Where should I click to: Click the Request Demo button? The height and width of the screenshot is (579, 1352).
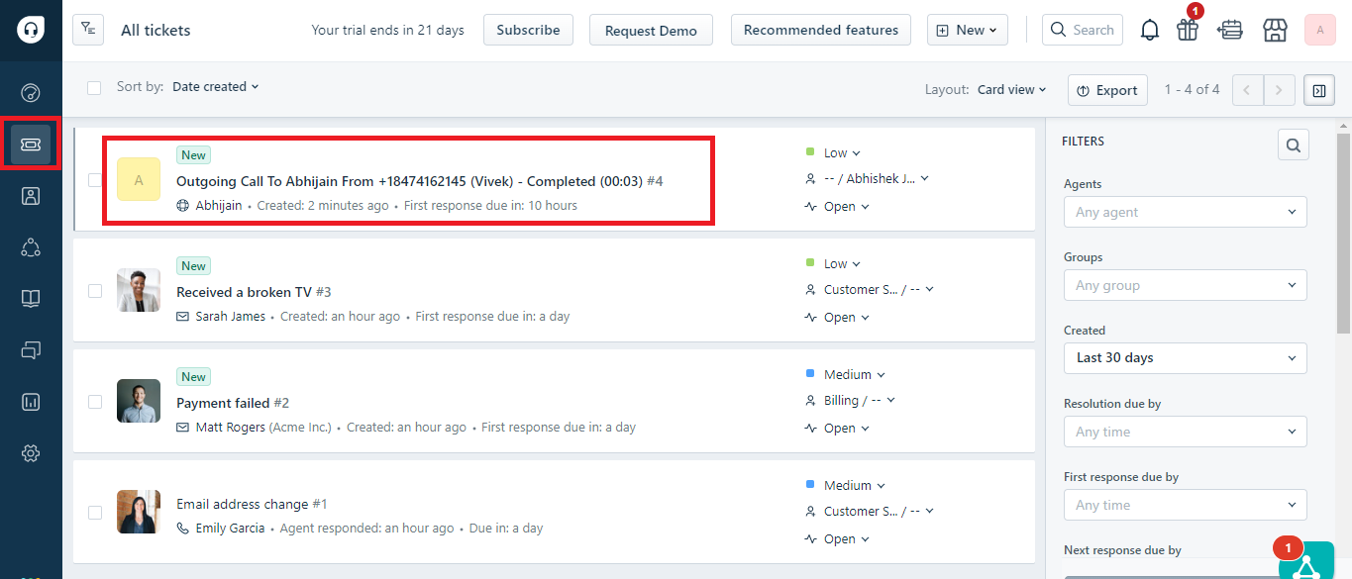[651, 30]
